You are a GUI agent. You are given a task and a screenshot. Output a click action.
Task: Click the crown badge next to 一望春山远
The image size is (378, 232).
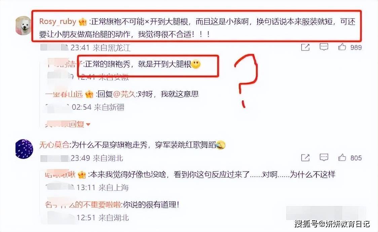(89, 94)
